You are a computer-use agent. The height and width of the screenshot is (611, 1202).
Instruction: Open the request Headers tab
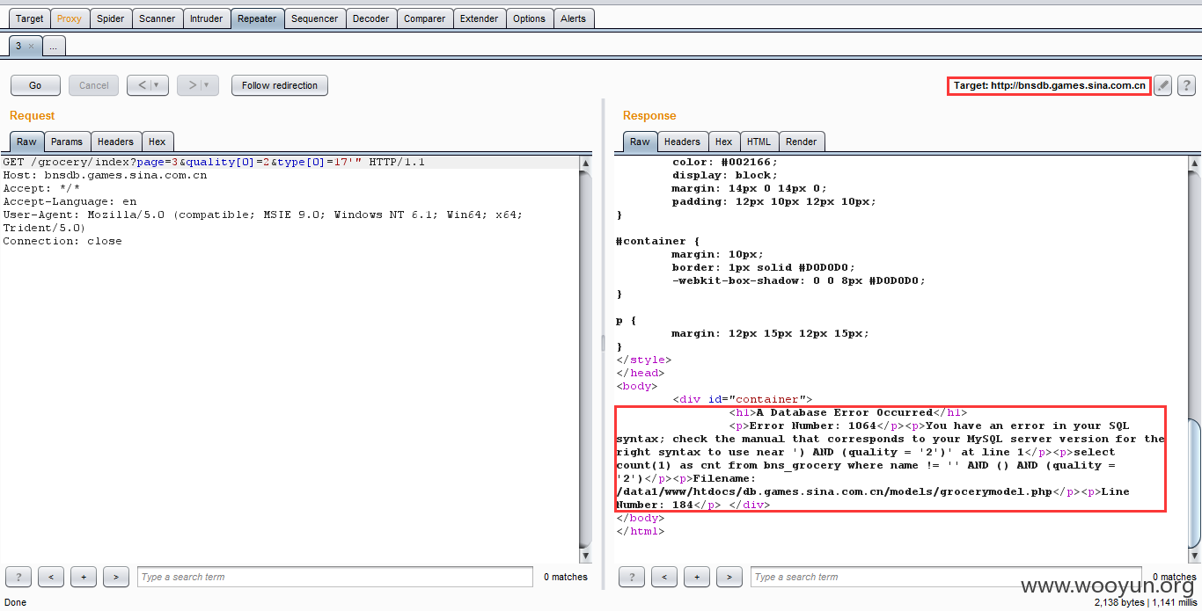coord(115,142)
